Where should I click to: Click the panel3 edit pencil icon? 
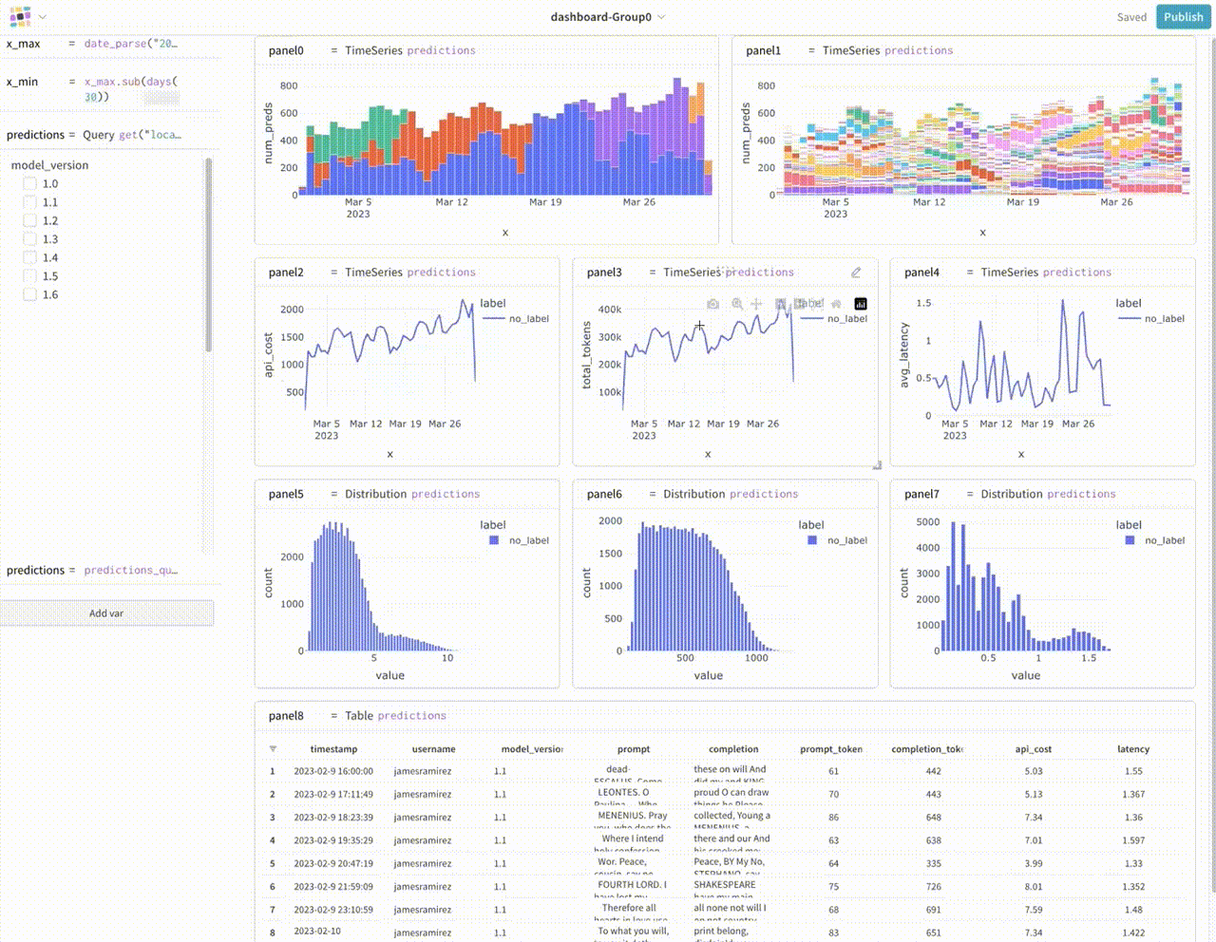pyautogui.click(x=856, y=273)
